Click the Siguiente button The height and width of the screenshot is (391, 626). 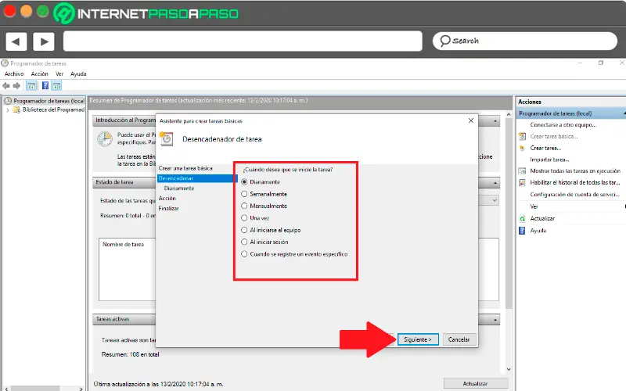pyautogui.click(x=418, y=339)
